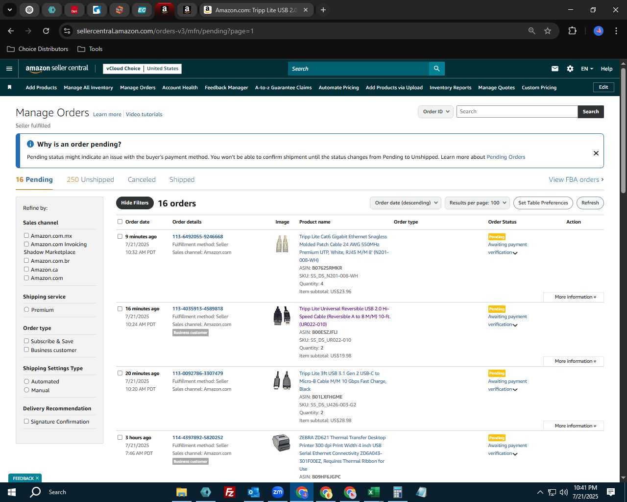Viewport: 627px width, 502px height.
Task: Click the Hide Filters button
Action: point(135,203)
